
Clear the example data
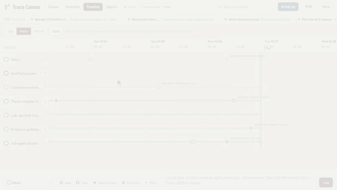[x=167, y=7]
